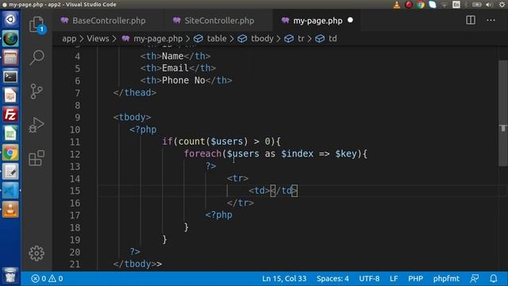Click the </tbody> tag on line 21
The width and height of the screenshot is (508, 286).
click(x=135, y=264)
